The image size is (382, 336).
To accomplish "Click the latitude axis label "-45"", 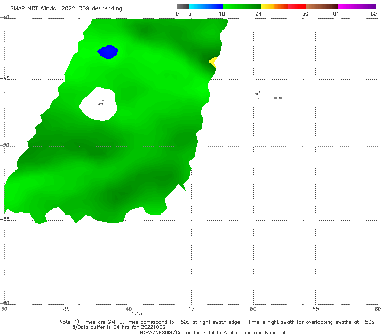I will pyautogui.click(x=5, y=78).
